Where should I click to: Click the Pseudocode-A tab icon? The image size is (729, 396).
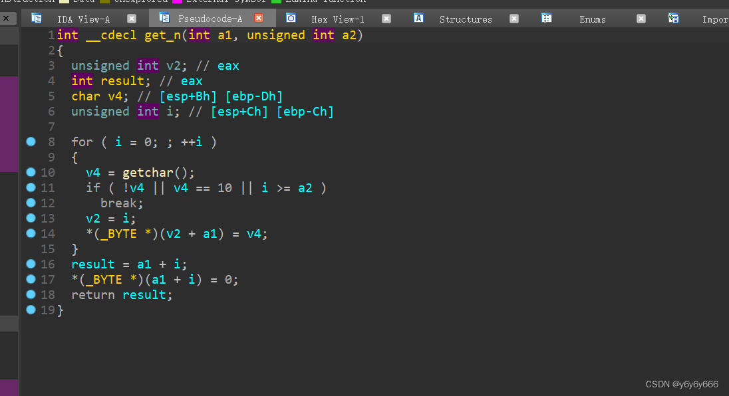162,18
